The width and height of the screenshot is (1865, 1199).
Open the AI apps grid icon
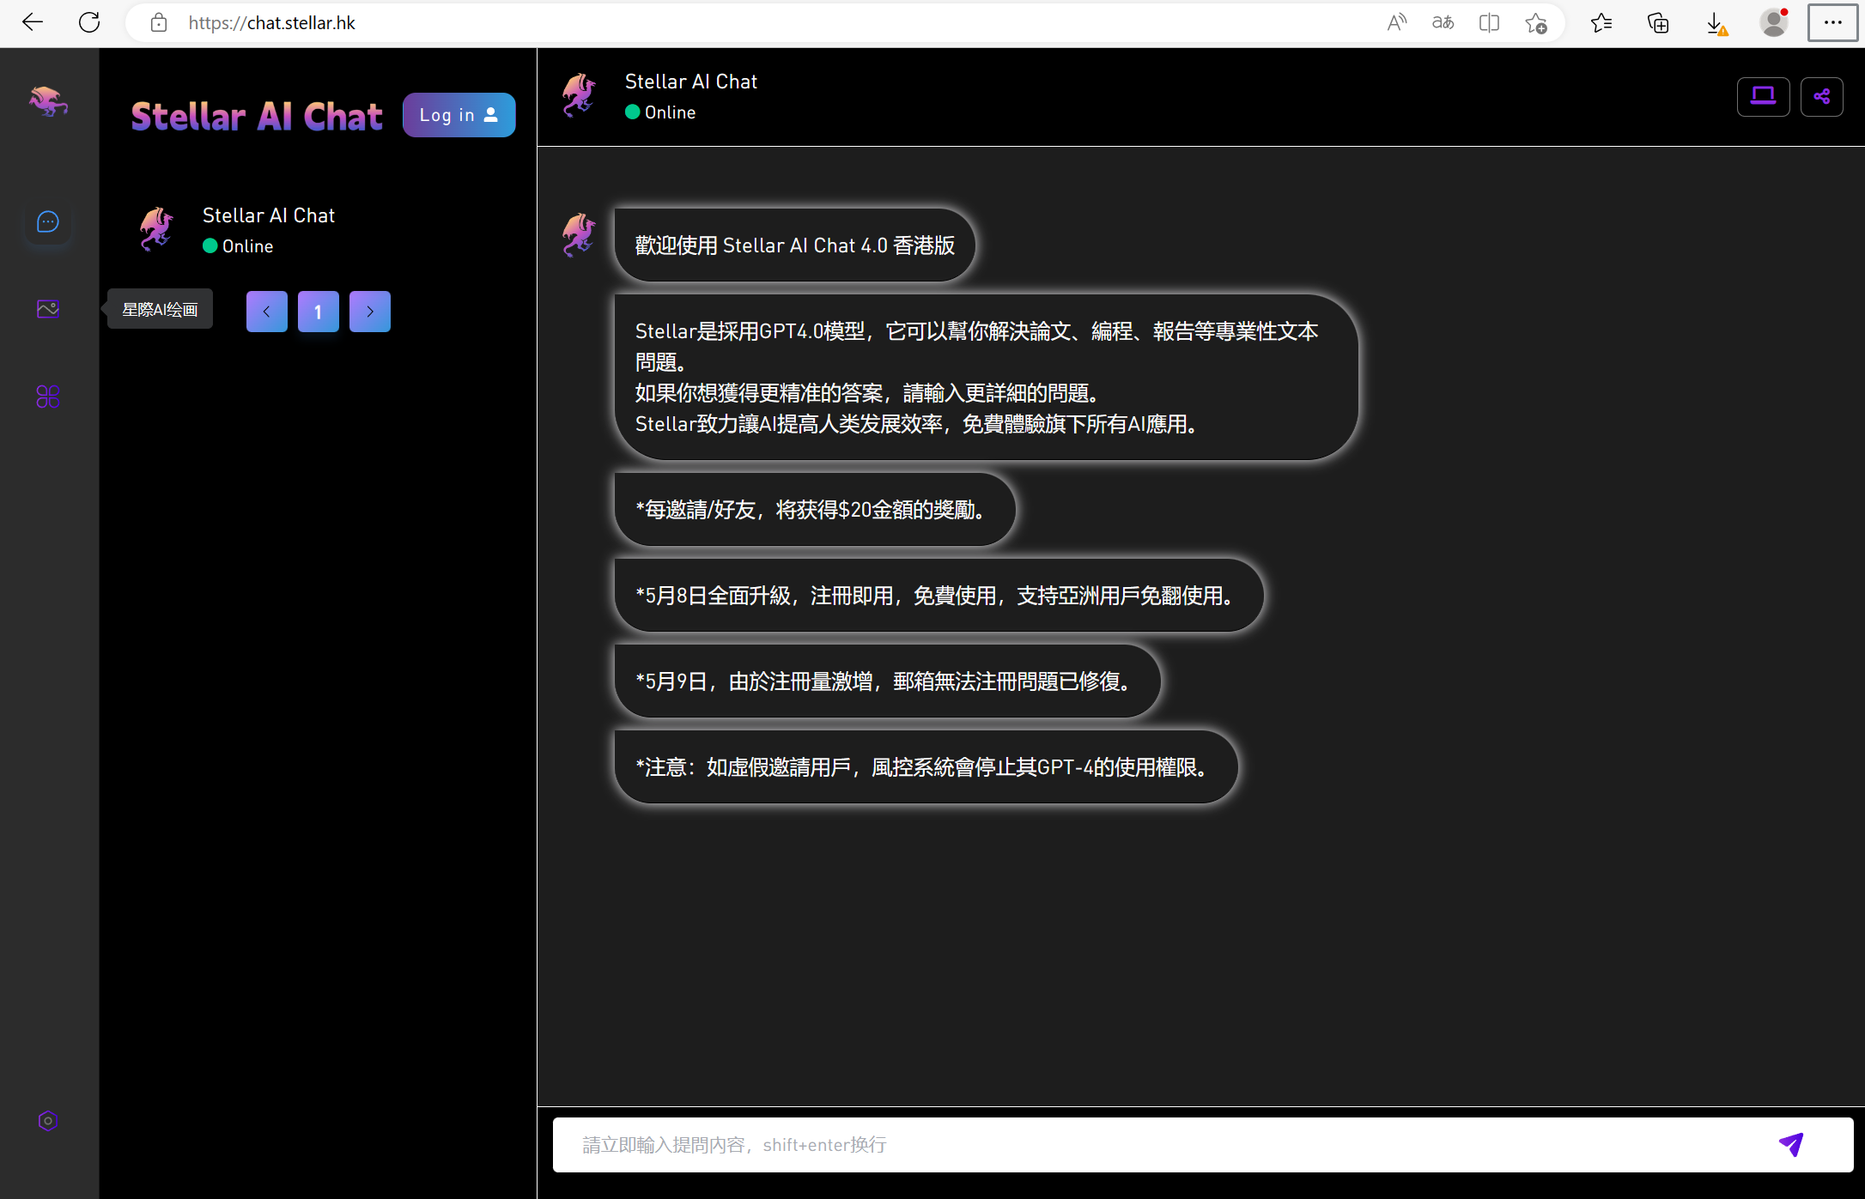(x=47, y=397)
